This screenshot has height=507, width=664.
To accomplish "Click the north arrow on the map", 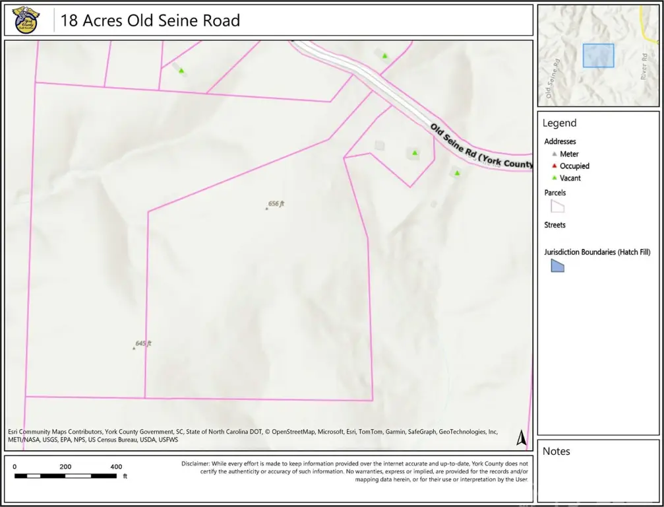I will [520, 438].
